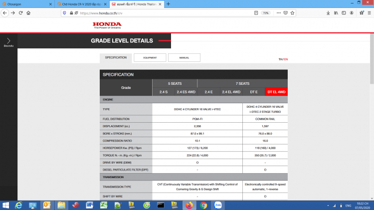This screenshot has height=210, width=374.
Task: Switch to the Otosaigon tab
Action: (x=27, y=4)
